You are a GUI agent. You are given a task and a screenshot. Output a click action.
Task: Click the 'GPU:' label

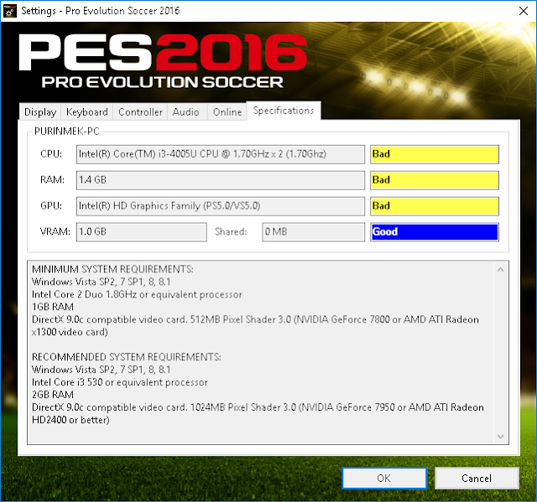click(x=51, y=206)
